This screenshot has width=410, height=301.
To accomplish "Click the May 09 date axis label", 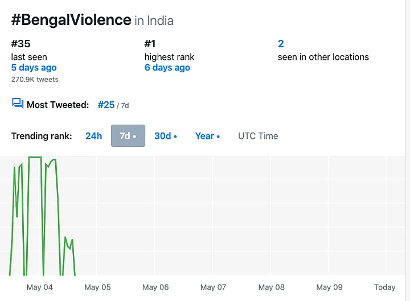I will click(329, 287).
